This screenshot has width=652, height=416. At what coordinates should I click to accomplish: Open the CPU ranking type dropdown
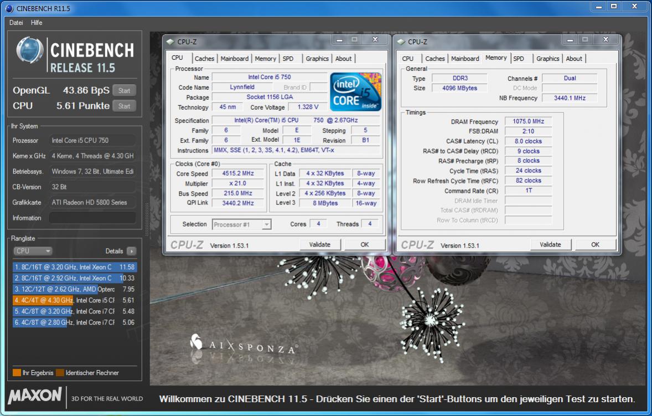click(33, 251)
